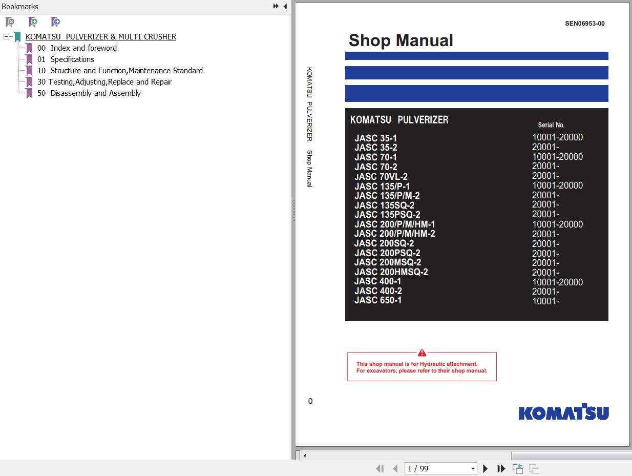This screenshot has width=632, height=476.
Task: Click the 'Shop Manual' title in document
Action: (x=401, y=40)
